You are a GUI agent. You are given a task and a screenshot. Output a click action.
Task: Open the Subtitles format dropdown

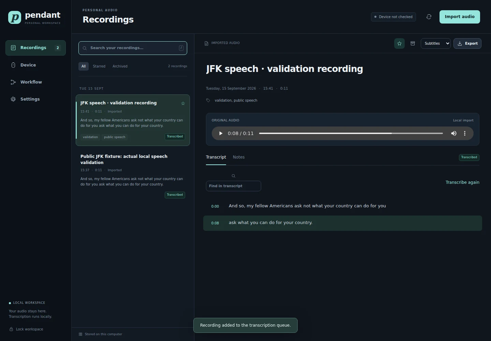(x=436, y=43)
